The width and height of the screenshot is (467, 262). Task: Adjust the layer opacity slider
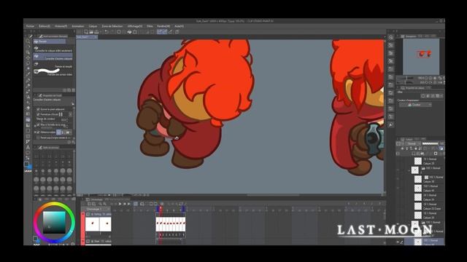click(x=430, y=144)
